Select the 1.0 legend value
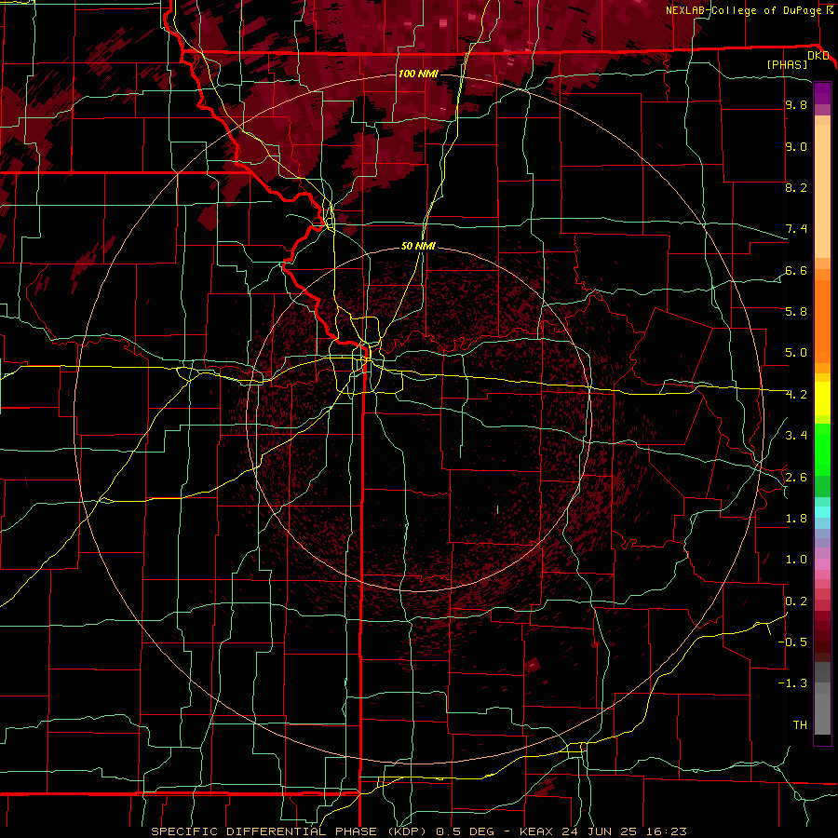838x838 pixels. (796, 560)
